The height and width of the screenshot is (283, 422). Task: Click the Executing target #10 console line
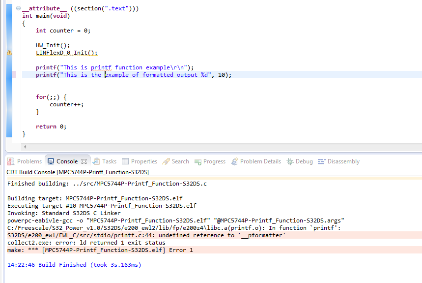coord(102,206)
